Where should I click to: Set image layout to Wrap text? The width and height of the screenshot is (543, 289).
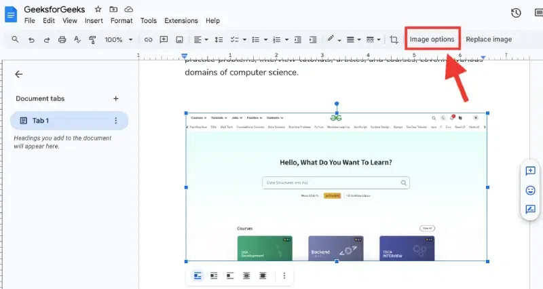pyautogui.click(x=214, y=275)
